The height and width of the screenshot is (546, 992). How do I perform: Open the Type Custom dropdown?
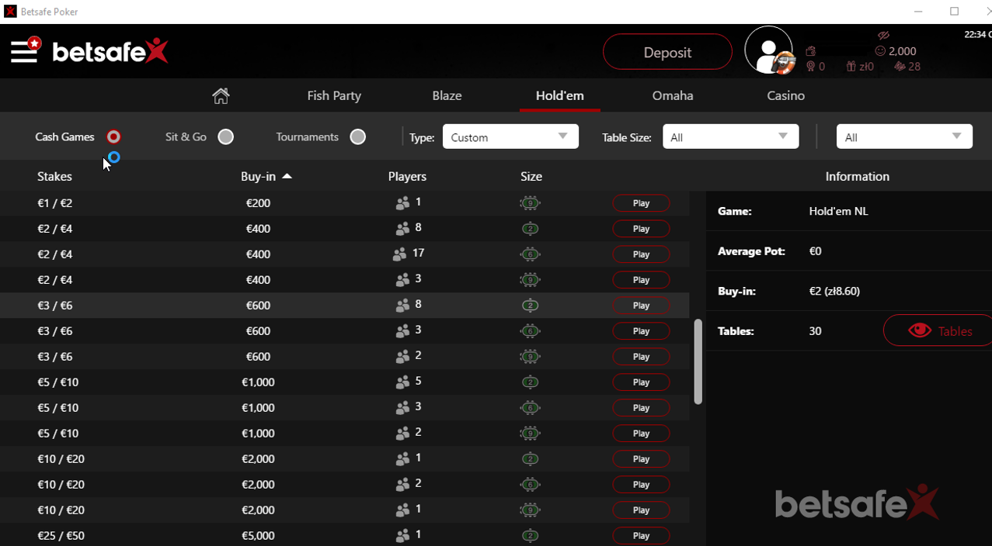pos(510,136)
